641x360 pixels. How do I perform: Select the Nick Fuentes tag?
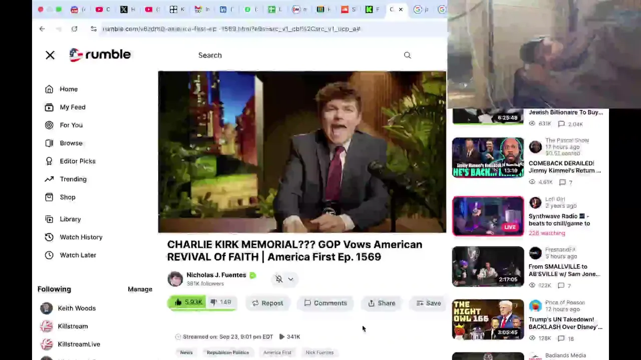point(319,352)
